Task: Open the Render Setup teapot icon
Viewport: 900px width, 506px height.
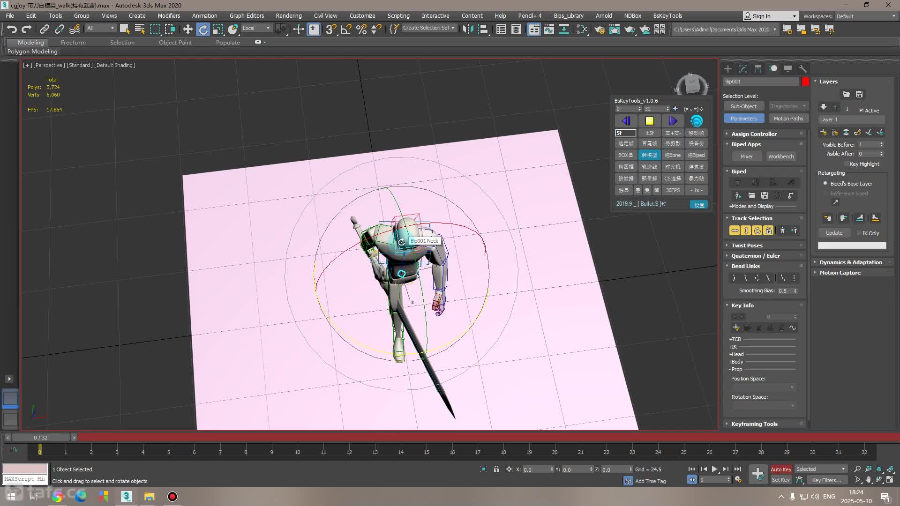Action: point(600,30)
